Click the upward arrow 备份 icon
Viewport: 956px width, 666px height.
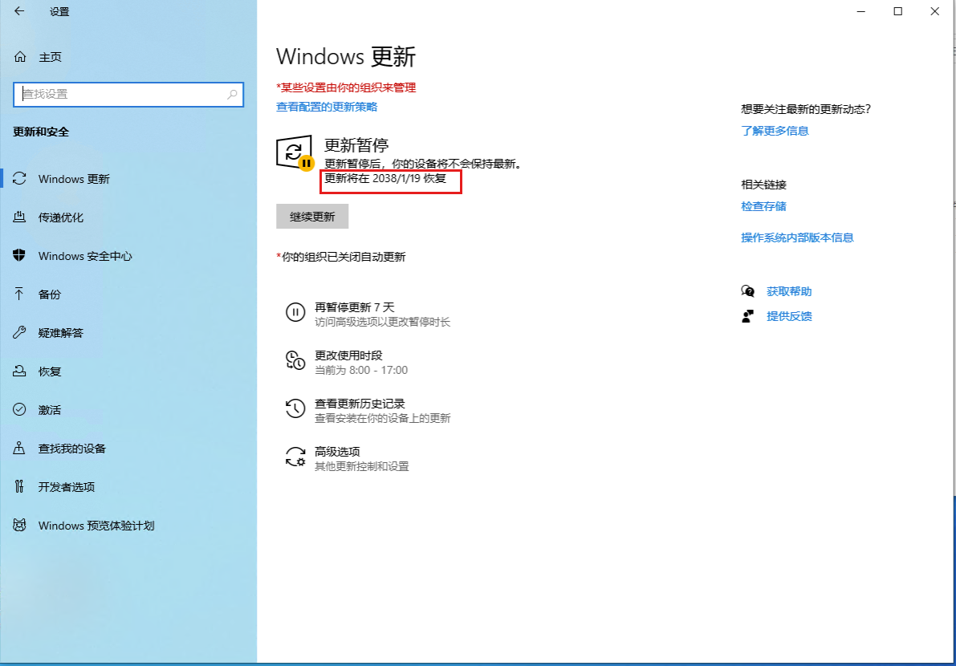coord(19,294)
